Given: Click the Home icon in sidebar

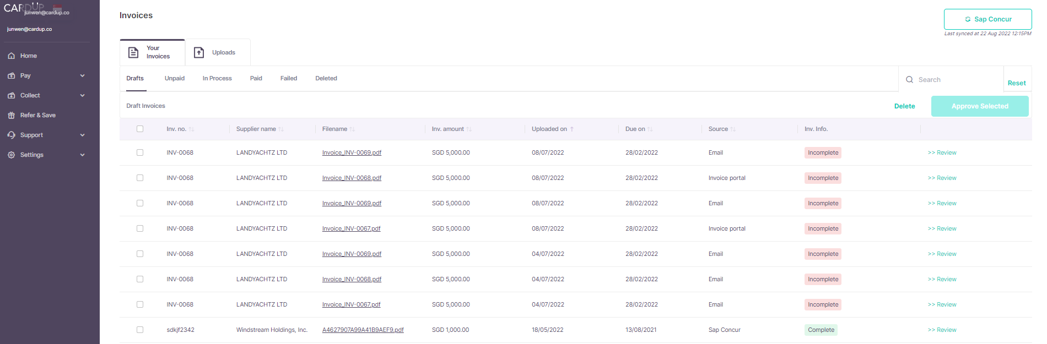Looking at the screenshot, I should pyautogui.click(x=11, y=56).
